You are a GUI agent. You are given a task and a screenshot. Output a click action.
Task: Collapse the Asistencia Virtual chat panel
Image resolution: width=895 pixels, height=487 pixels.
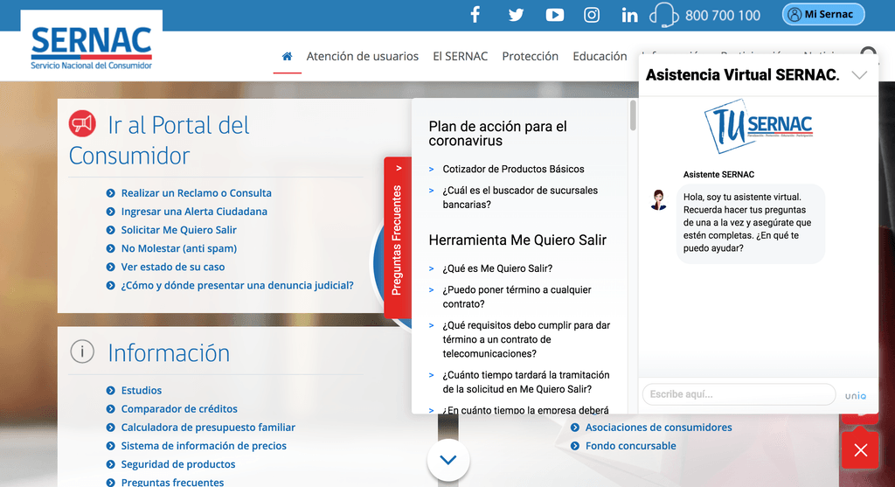[859, 75]
